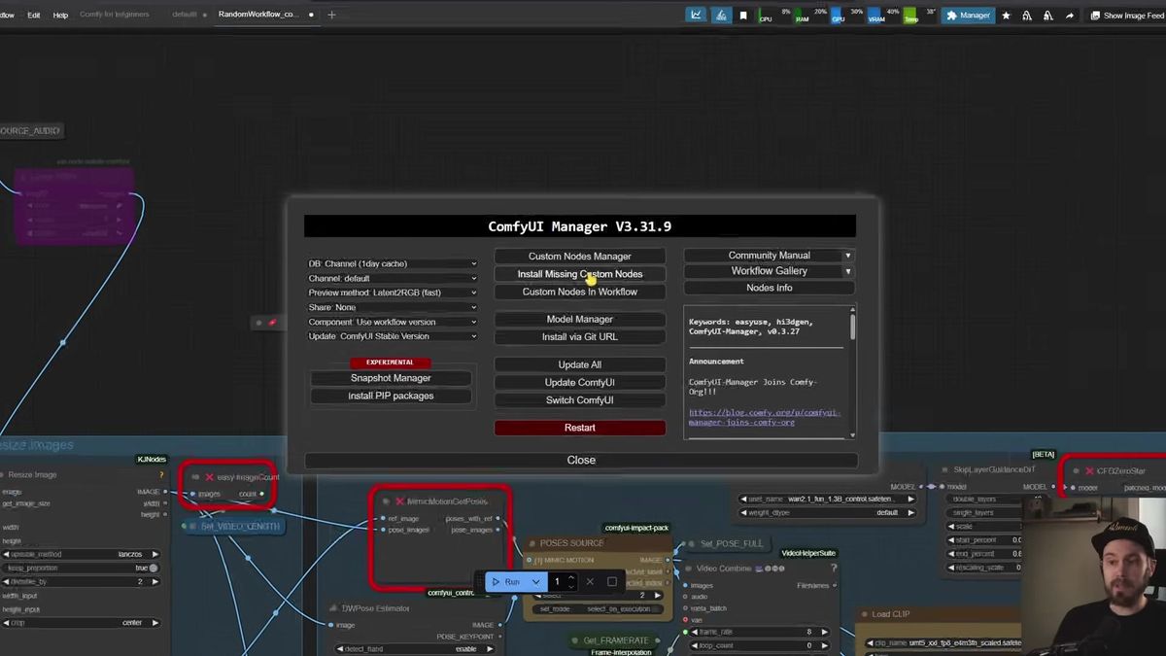Image resolution: width=1166 pixels, height=656 pixels.
Task: Switch to the default workflow tab
Action: click(185, 16)
